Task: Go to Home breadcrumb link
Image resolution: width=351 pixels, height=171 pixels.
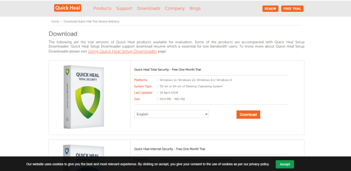Action: [55, 21]
